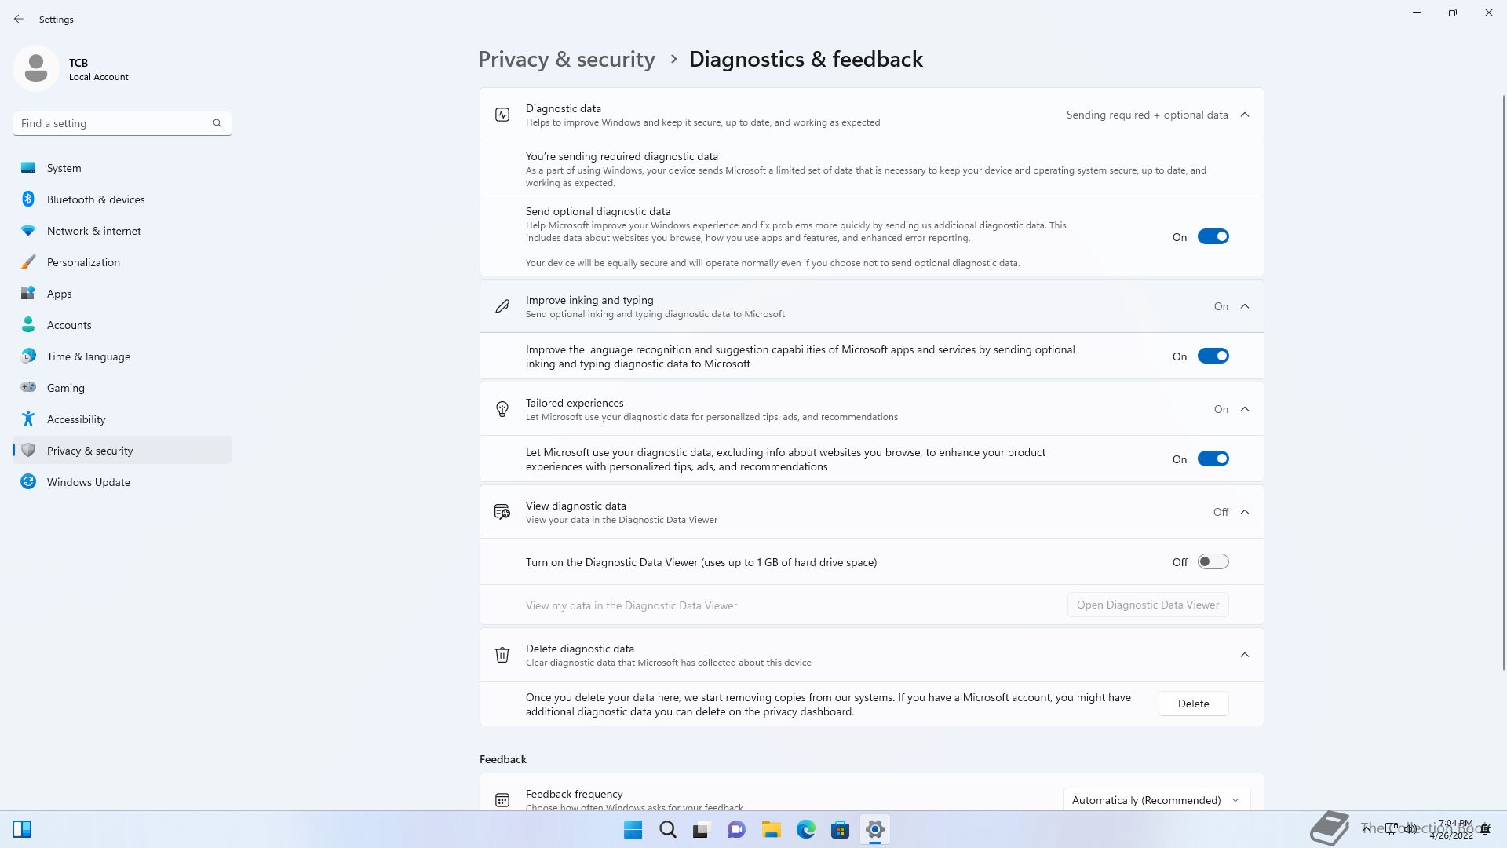The image size is (1507, 848).
Task: Click the Gaming controller icon in sidebar
Action: [x=28, y=388]
